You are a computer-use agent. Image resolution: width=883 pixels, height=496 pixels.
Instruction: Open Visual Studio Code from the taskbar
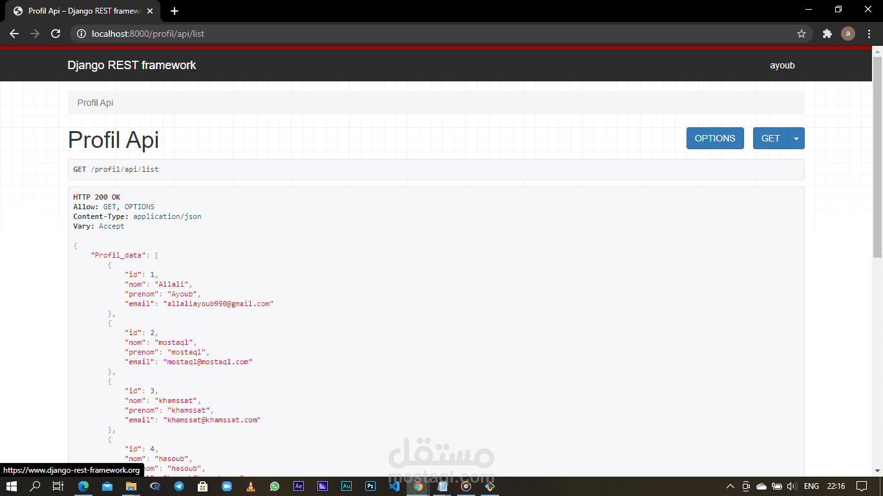tap(394, 486)
